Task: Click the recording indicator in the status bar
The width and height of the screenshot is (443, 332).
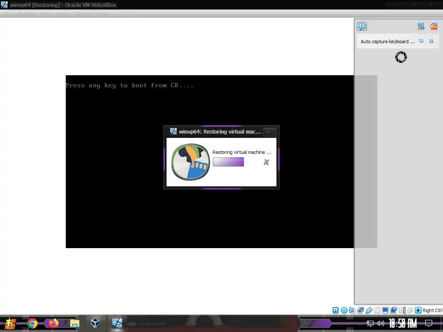Action: [393, 310]
